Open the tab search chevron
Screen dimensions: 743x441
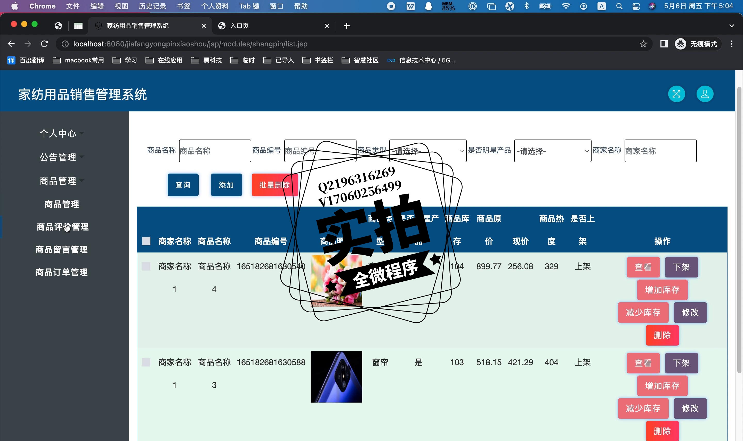point(731,26)
